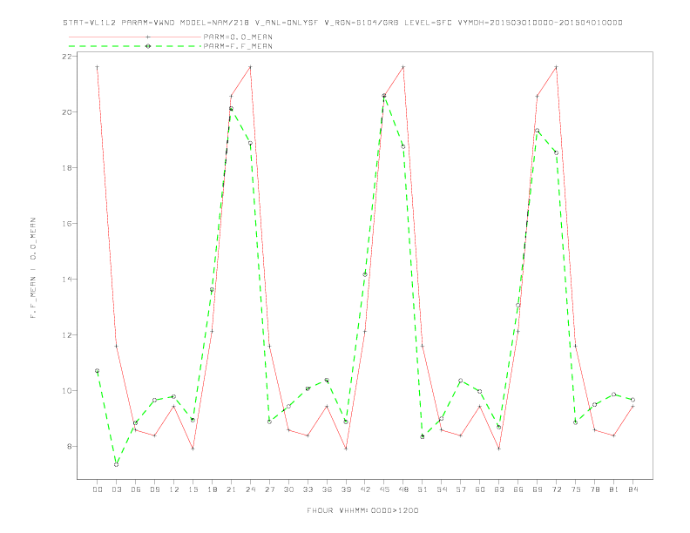Click x-axis tick label 63

[499, 489]
